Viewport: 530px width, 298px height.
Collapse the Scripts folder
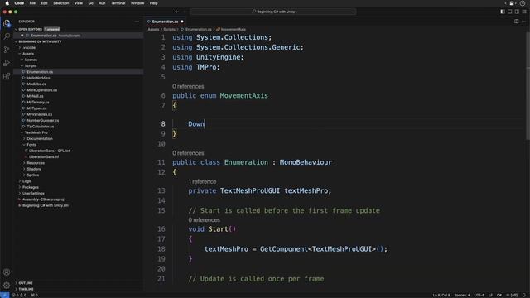[x=22, y=66]
